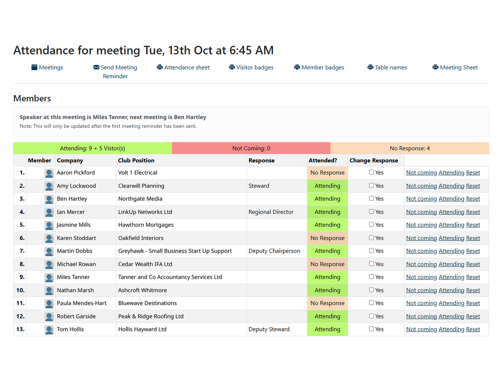This screenshot has width=502, height=377.
Task: Click the green Attending: 9 + 5 Visitor(s) bar
Action: coord(92,148)
